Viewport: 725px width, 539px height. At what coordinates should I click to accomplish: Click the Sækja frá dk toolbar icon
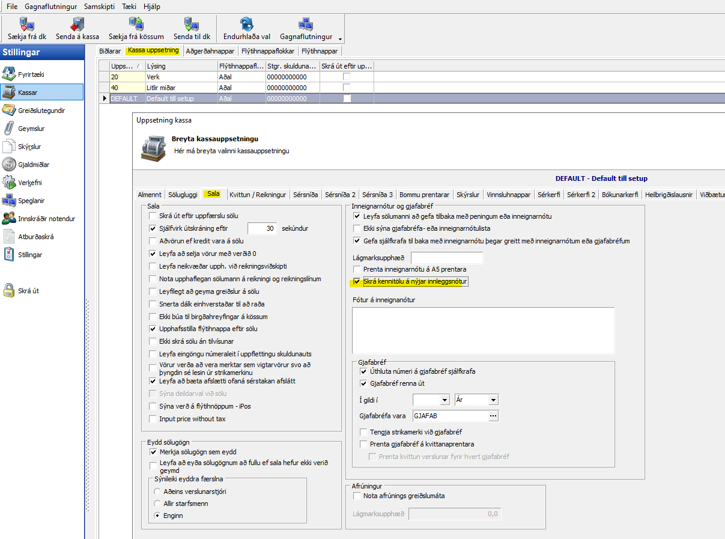(27, 25)
